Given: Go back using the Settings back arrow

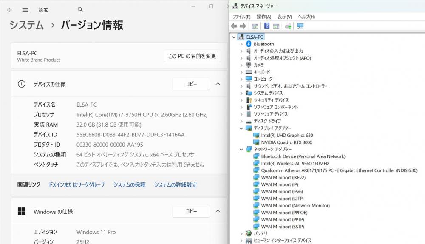Looking at the screenshot, I should point(10,10).
